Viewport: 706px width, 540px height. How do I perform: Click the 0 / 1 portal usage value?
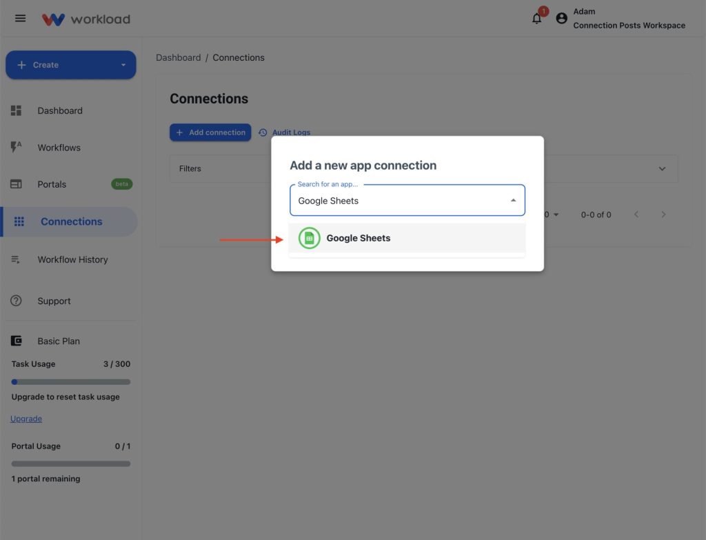coord(123,446)
